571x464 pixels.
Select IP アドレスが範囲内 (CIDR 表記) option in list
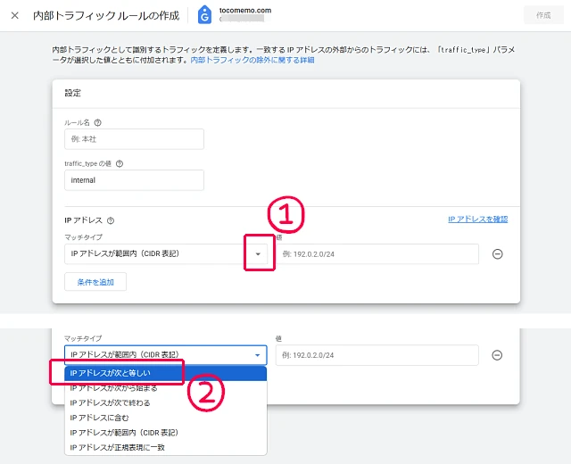tap(166, 433)
